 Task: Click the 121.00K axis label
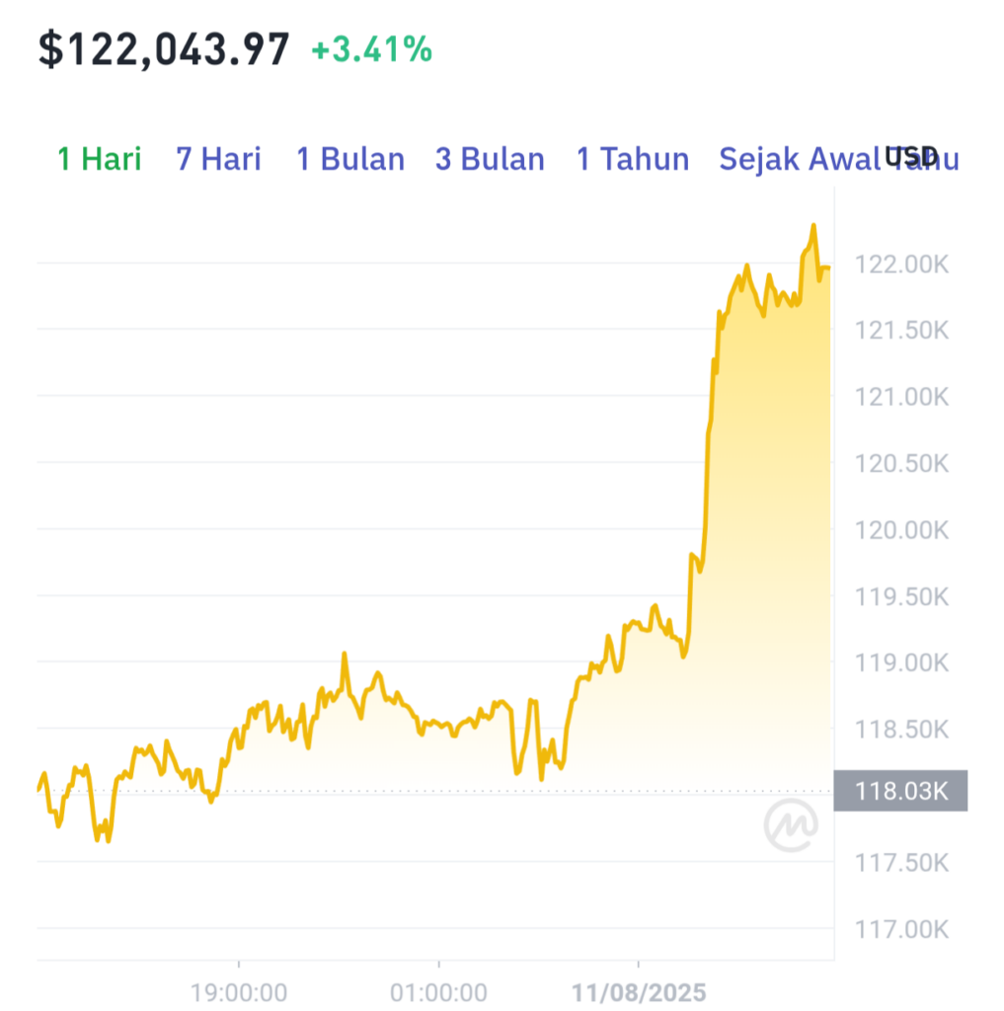tap(901, 397)
